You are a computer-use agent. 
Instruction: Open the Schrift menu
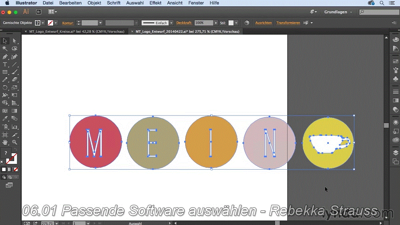pos(113,3)
